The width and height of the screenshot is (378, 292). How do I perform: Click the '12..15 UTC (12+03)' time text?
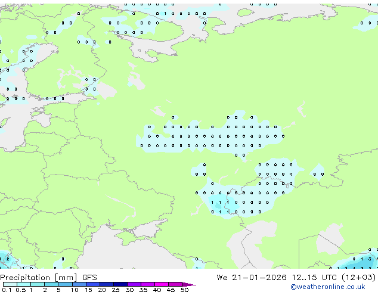(x=334, y=278)
